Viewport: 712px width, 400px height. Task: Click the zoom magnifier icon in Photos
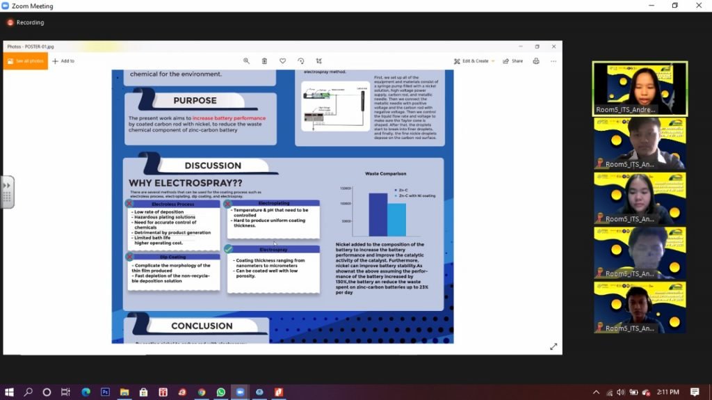[x=246, y=61]
